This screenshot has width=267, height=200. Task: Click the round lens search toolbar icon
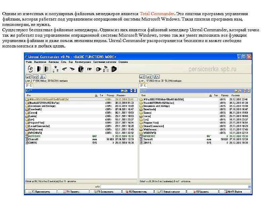(99, 69)
